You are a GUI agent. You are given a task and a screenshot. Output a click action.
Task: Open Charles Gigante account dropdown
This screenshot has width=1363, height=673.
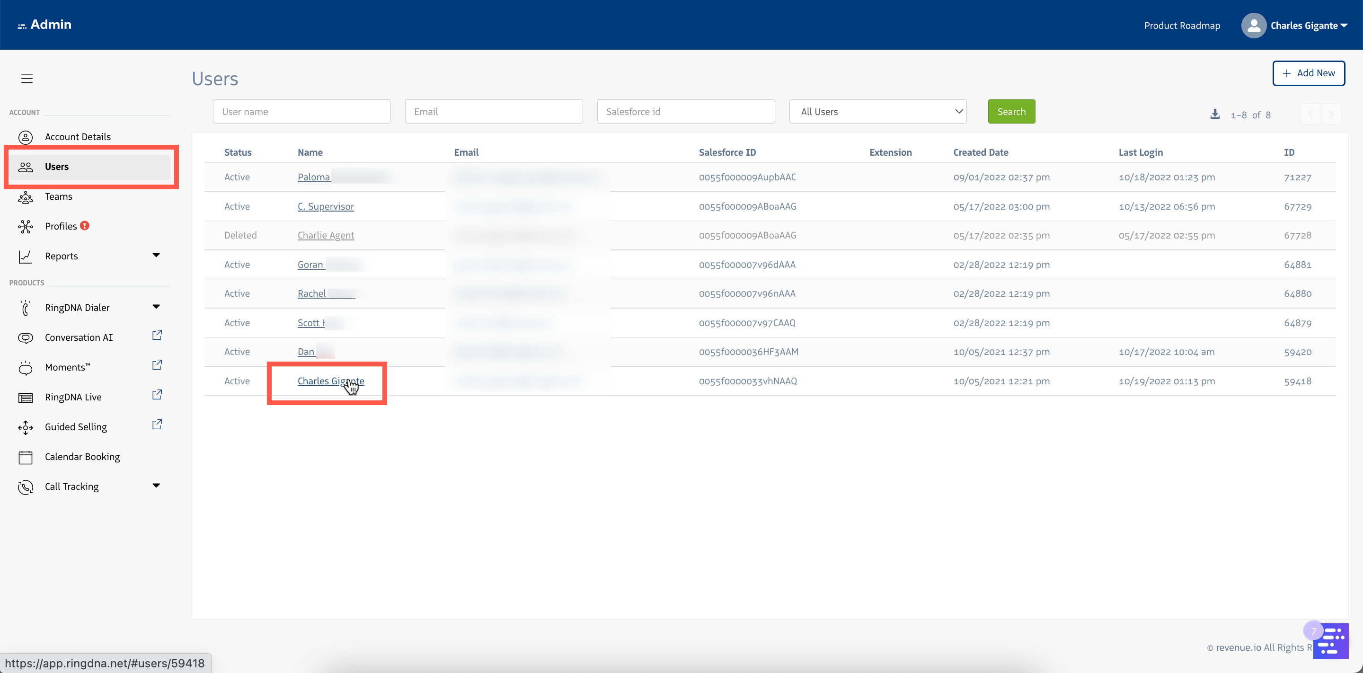1309,26
